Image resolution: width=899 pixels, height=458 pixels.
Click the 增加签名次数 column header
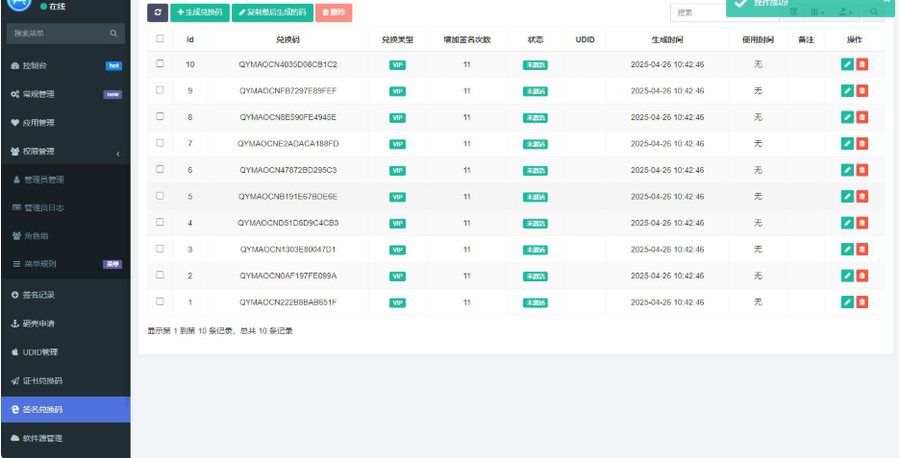coord(466,40)
